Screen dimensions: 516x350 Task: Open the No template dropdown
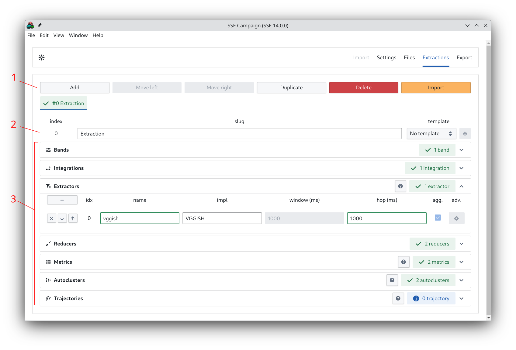(x=431, y=133)
